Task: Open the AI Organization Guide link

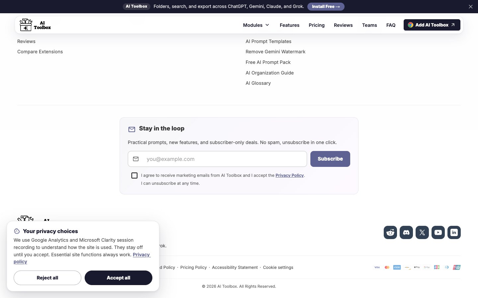Action: tap(270, 73)
